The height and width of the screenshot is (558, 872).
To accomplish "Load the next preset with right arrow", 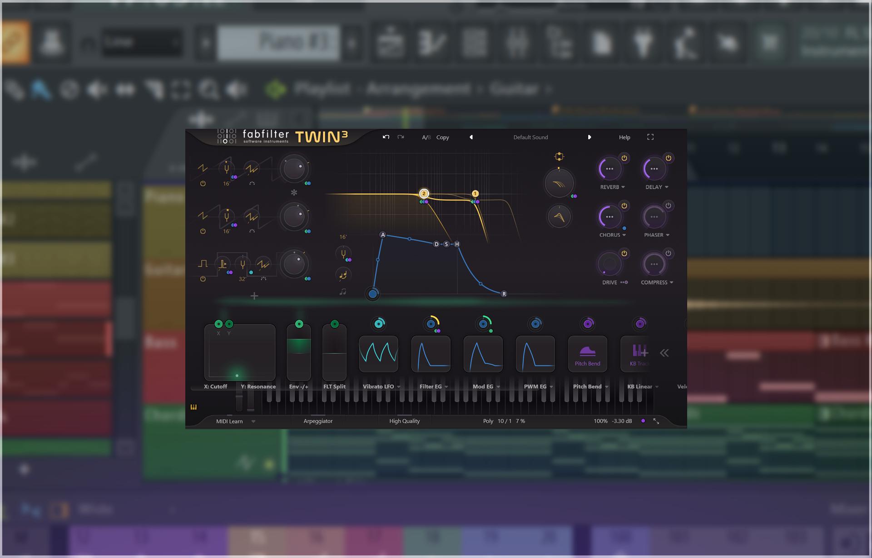I will (x=590, y=137).
